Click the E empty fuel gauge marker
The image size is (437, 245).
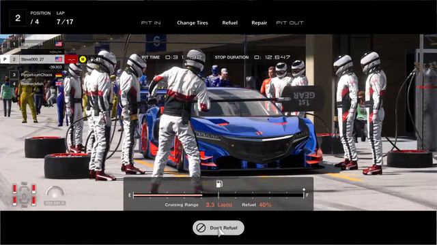[x=130, y=195]
